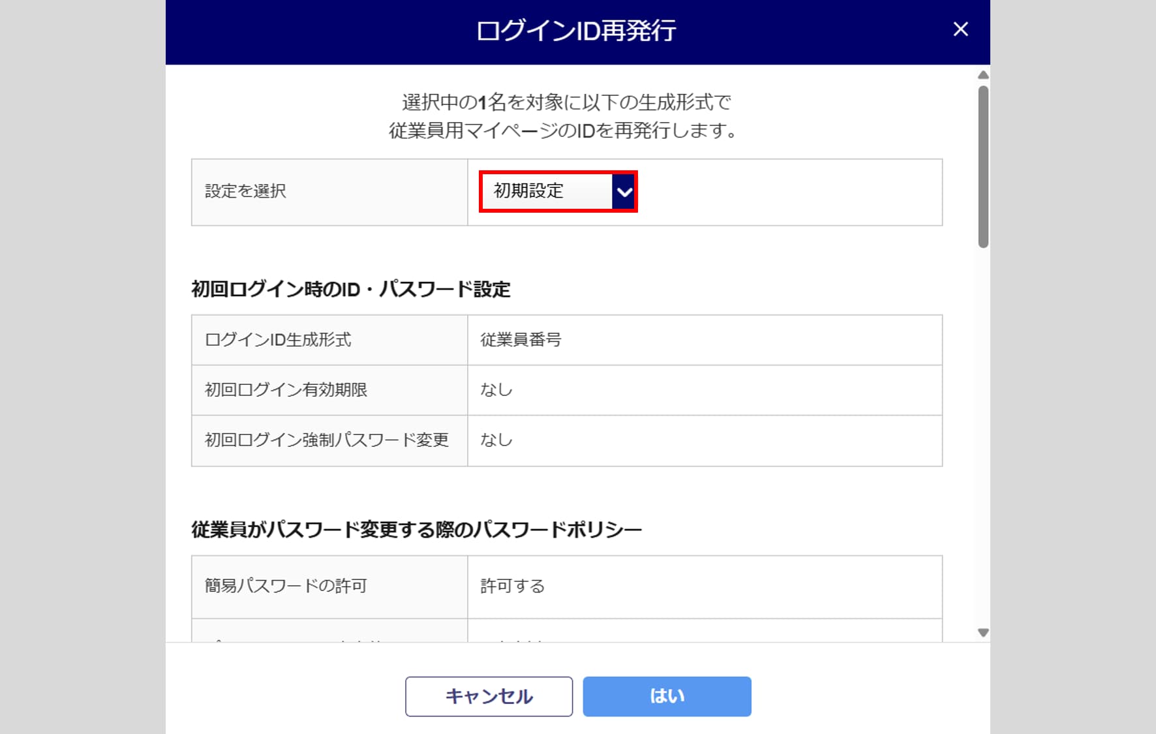Click the 初回ログイン時のID・パスワード設定 heading
The width and height of the screenshot is (1156, 734).
(x=350, y=289)
